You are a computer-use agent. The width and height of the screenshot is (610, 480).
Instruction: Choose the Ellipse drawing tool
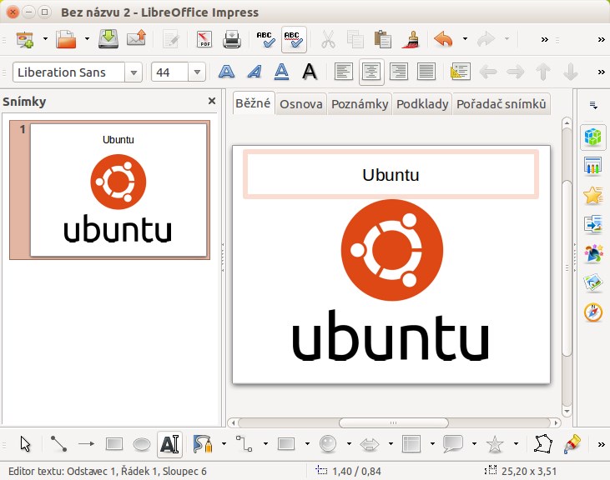click(142, 444)
